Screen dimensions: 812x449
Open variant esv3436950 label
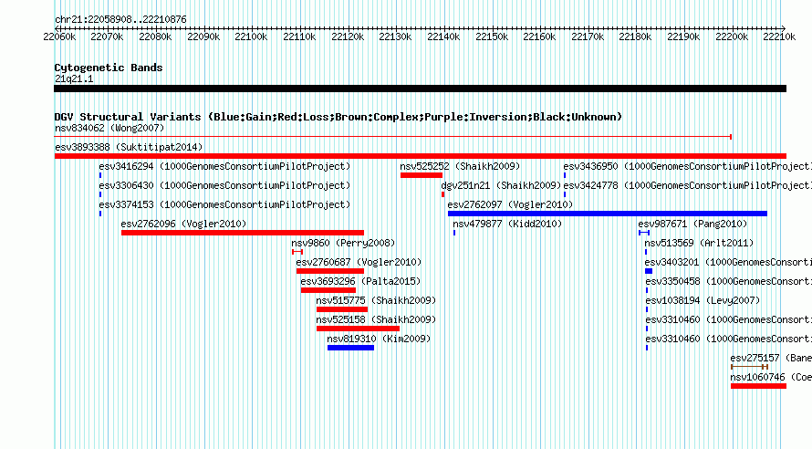688,166
